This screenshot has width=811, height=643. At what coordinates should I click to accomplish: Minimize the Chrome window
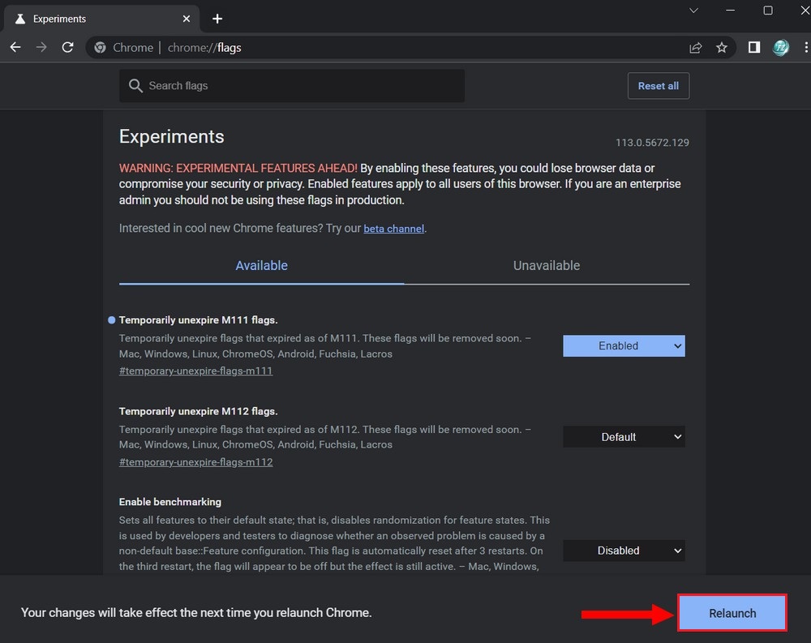731,11
